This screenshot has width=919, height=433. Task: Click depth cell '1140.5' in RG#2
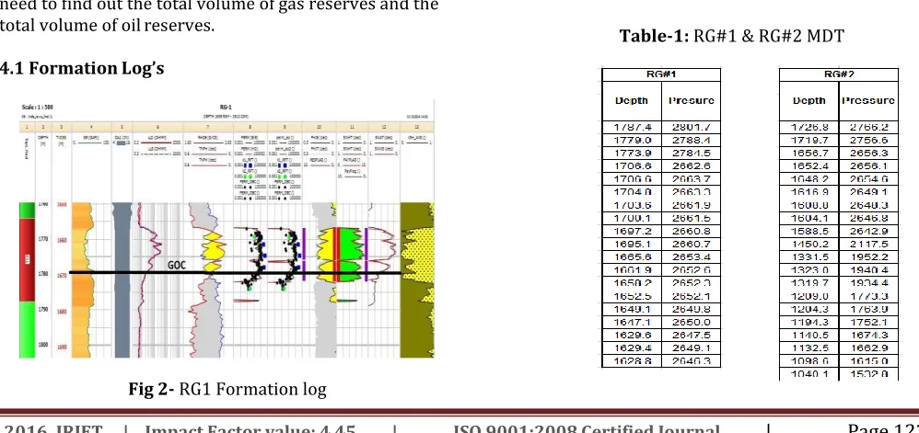(809, 335)
